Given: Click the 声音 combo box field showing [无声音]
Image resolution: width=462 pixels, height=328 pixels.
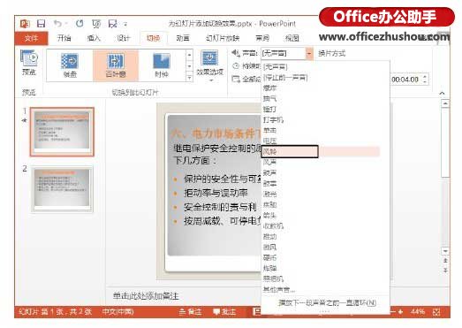Looking at the screenshot, I should tap(284, 53).
